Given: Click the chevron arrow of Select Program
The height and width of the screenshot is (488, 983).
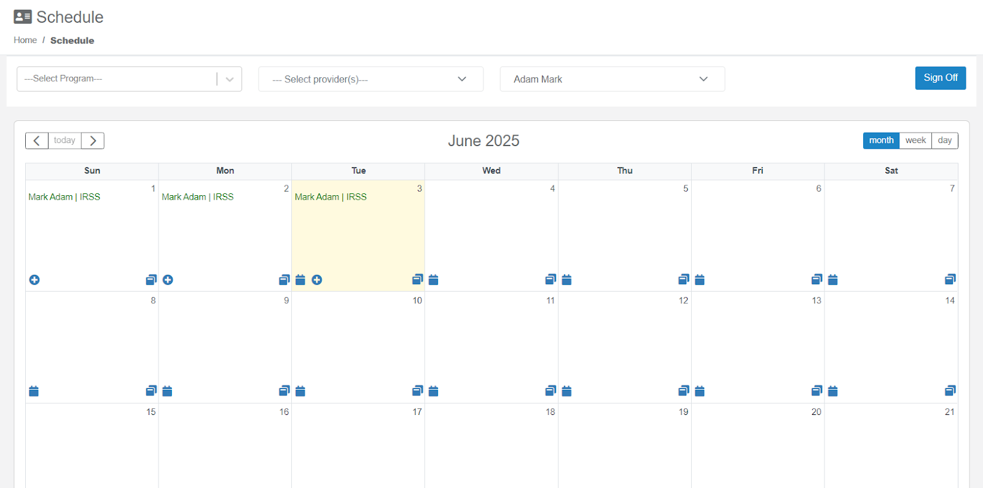Looking at the screenshot, I should (x=230, y=79).
